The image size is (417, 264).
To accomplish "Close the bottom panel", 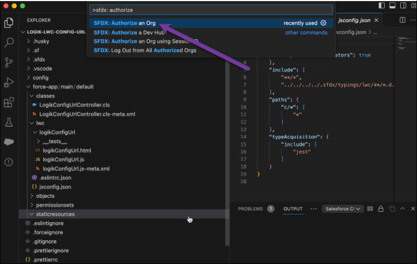I will [413, 209].
